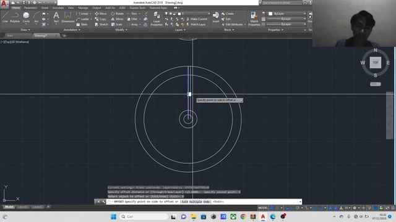Open Windows Start menu
The height and width of the screenshot is (222, 396).
click(114, 216)
